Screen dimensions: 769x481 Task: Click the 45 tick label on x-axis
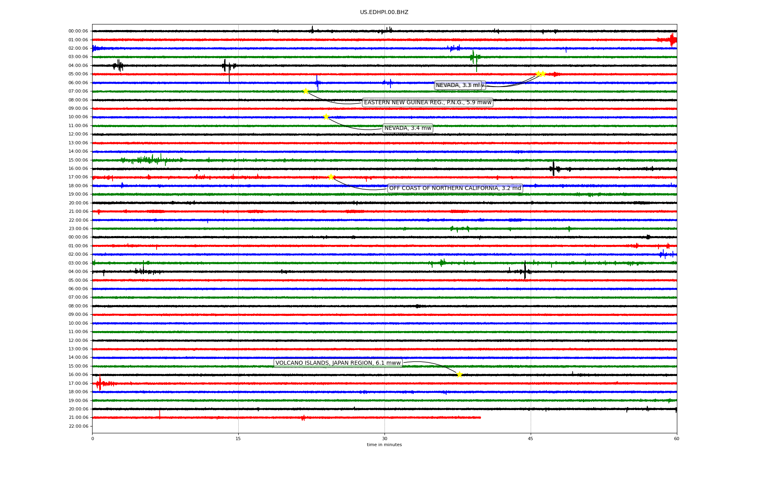click(x=531, y=439)
